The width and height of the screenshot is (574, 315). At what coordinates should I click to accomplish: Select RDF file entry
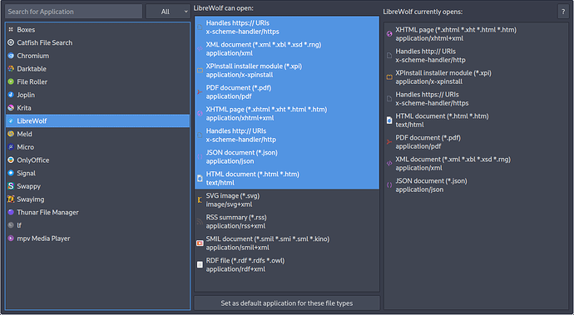[x=287, y=264]
